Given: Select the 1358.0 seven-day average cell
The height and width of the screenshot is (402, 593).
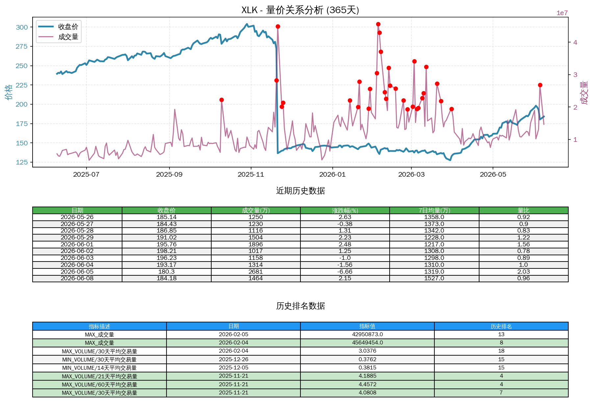Looking at the screenshot, I should (x=434, y=217).
